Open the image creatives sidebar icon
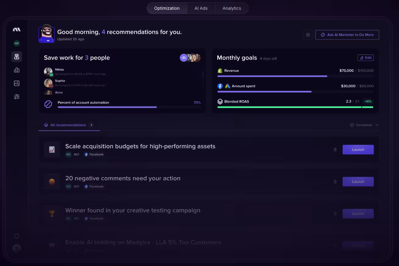The width and height of the screenshot is (399, 266). [17, 83]
